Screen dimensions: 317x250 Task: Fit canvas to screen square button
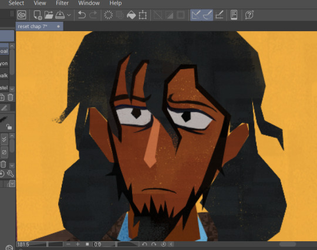[87, 244]
